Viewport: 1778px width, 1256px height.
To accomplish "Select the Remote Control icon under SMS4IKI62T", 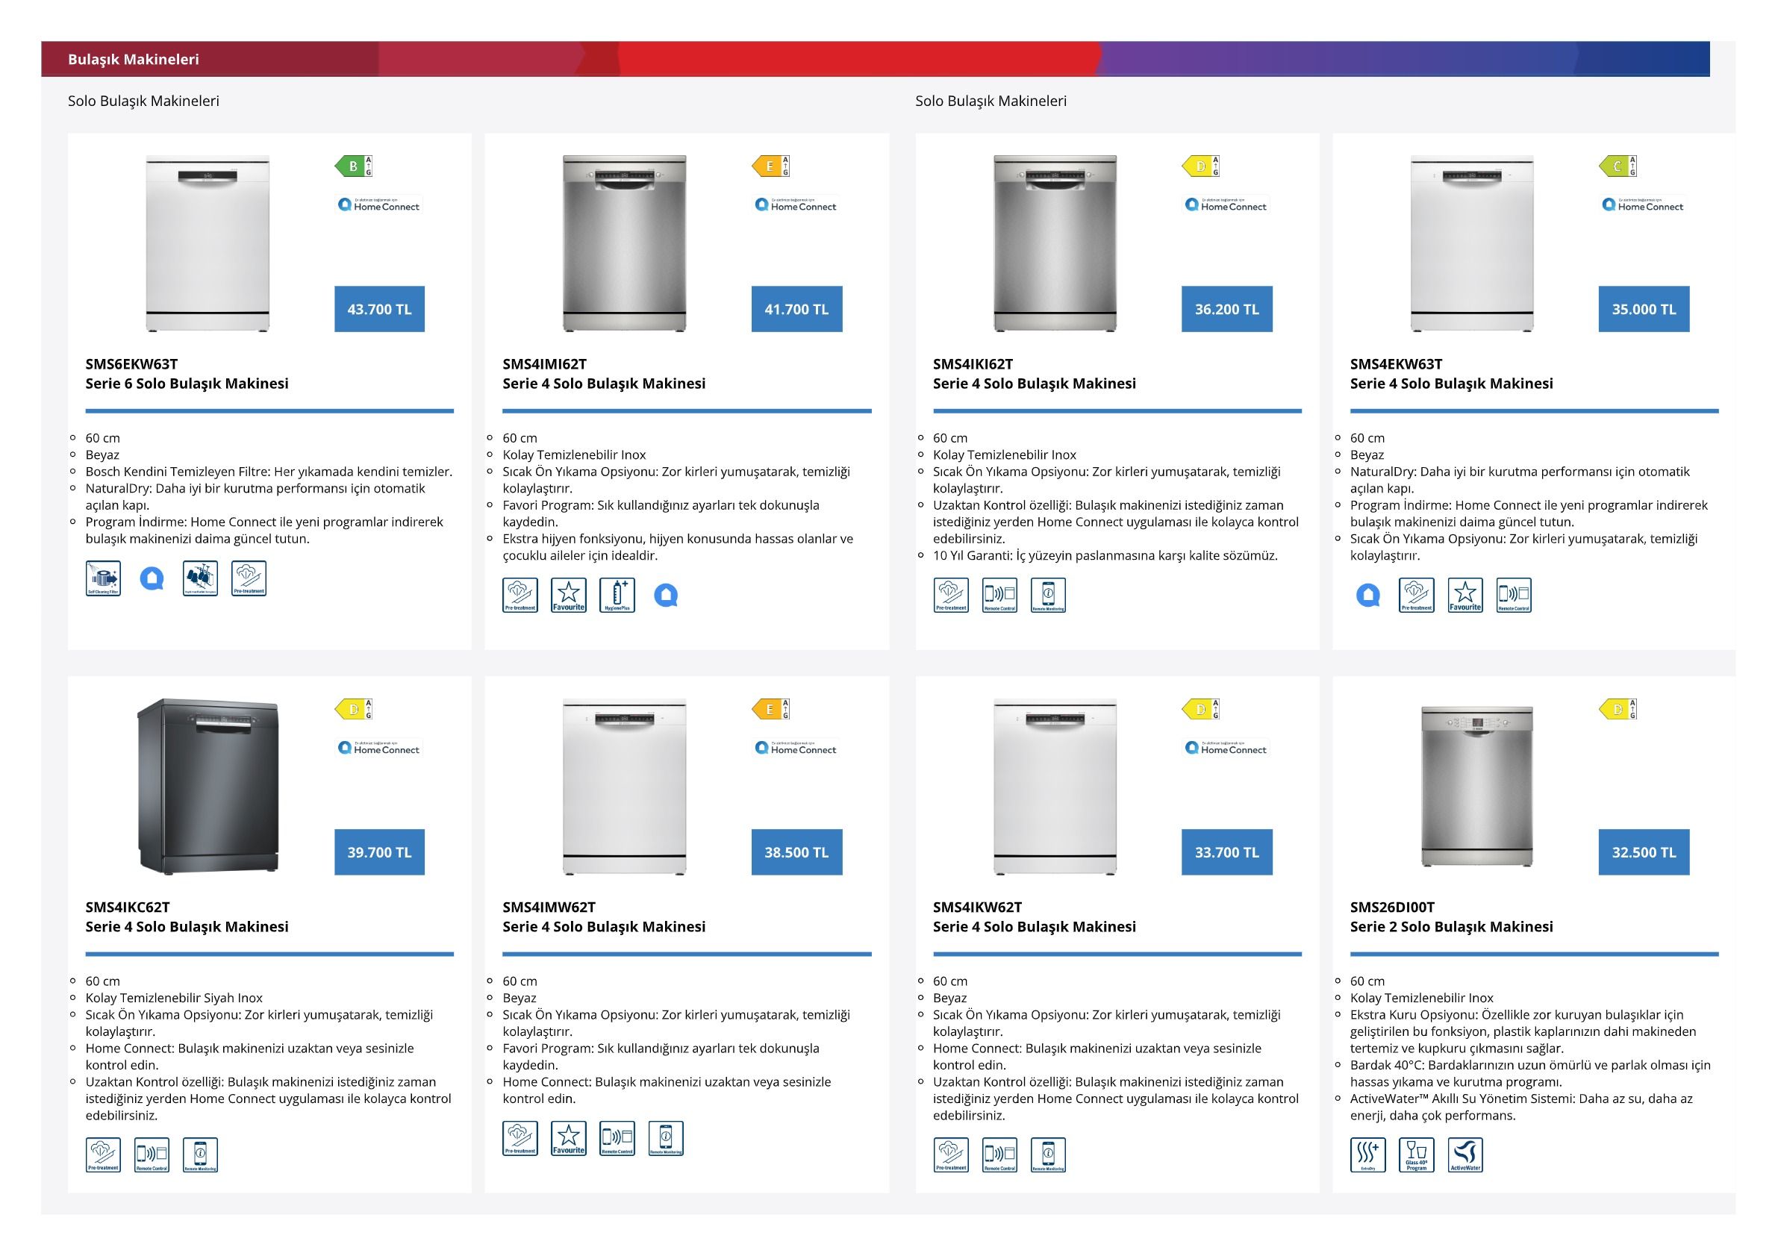I will click(x=999, y=596).
